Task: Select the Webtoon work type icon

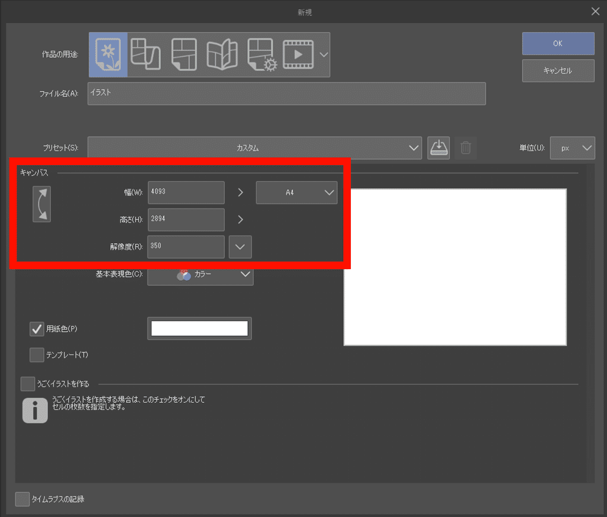Action: pos(146,54)
